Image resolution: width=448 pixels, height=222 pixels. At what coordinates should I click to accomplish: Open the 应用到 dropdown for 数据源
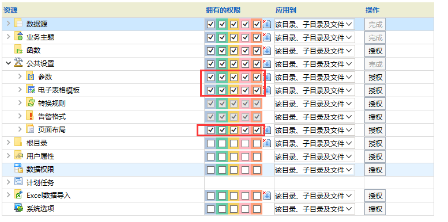pos(314,25)
